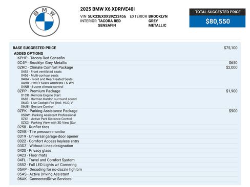Select row "06AK - ConnectedDrive Services"
Image resolution: width=250 pixels, height=187 pixels.
click(127, 179)
